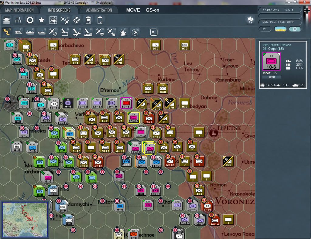
Task: Click the 28% stat in unit panel
Action: tap(299, 64)
